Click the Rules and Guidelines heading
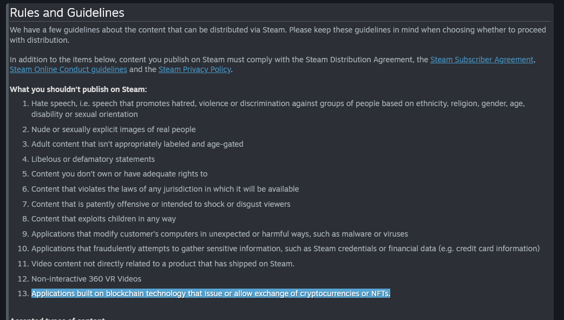The height and width of the screenshot is (320, 564). pyautogui.click(x=67, y=12)
